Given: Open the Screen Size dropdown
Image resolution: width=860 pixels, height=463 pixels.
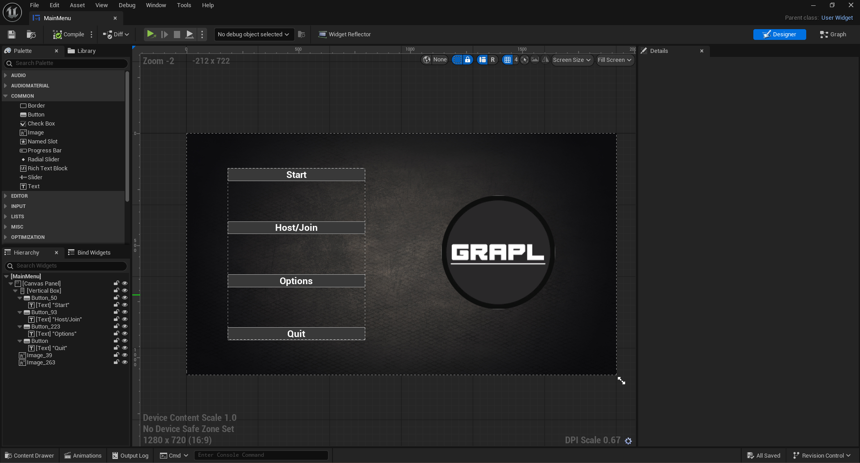Looking at the screenshot, I should tap(572, 60).
